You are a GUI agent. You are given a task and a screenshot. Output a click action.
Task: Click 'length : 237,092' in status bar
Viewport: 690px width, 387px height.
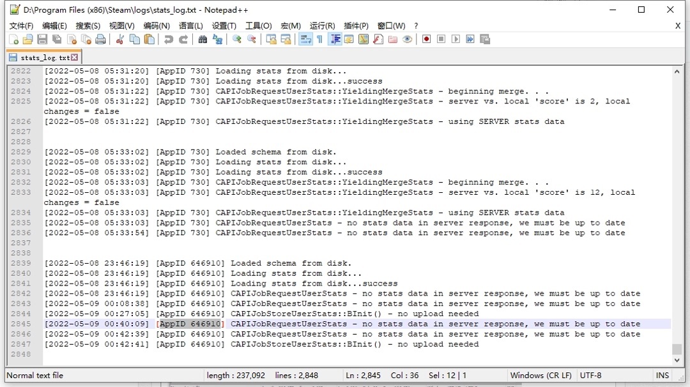236,376
